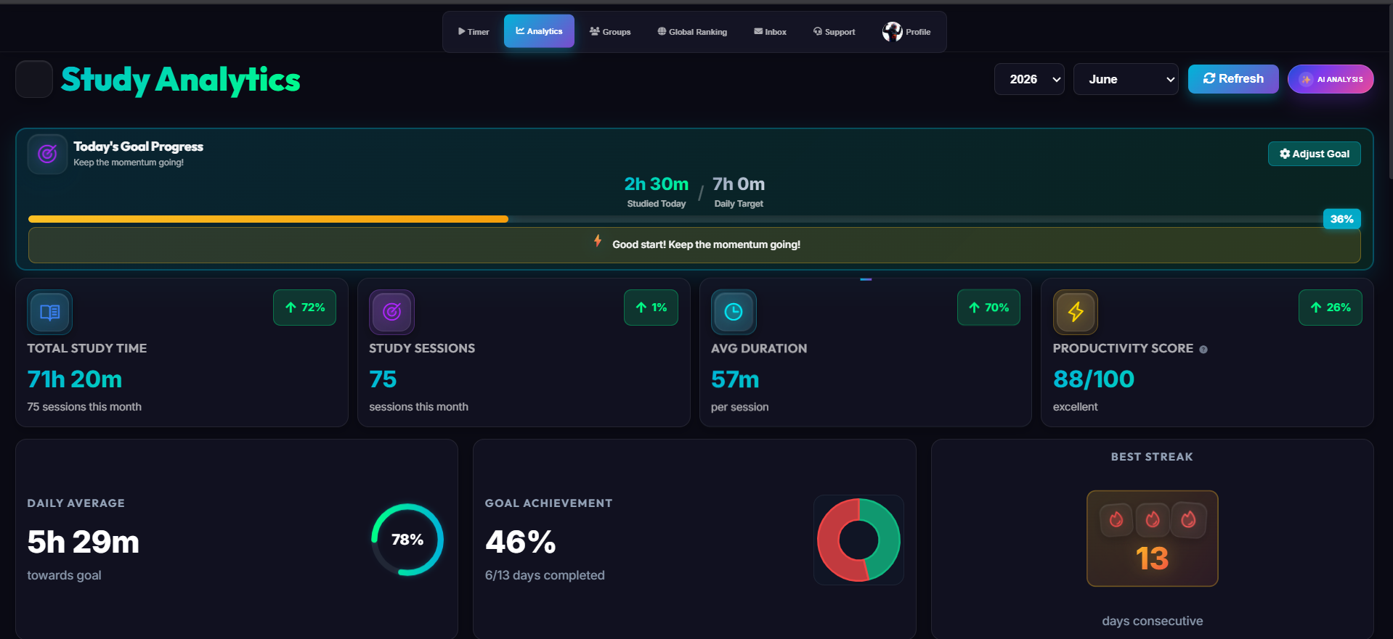Open the Support tab
The image size is (1393, 639).
(x=834, y=32)
